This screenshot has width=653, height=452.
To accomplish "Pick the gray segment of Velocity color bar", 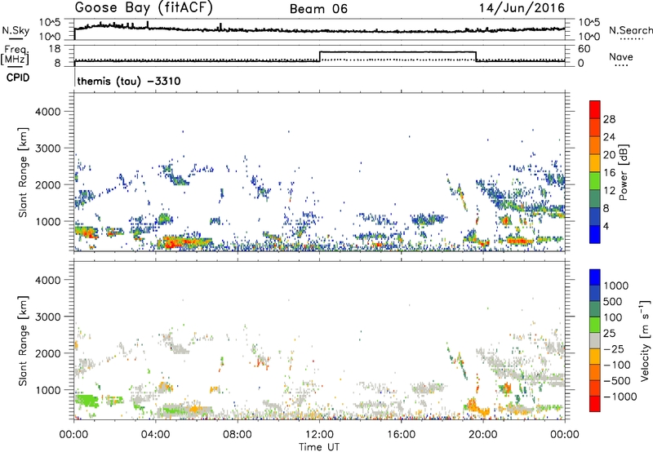I will tap(595, 340).
